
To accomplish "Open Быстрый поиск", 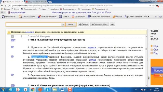I will click(9, 17).
